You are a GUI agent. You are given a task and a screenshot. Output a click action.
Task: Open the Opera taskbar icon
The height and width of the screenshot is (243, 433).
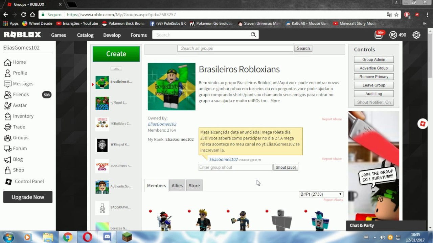point(88,237)
